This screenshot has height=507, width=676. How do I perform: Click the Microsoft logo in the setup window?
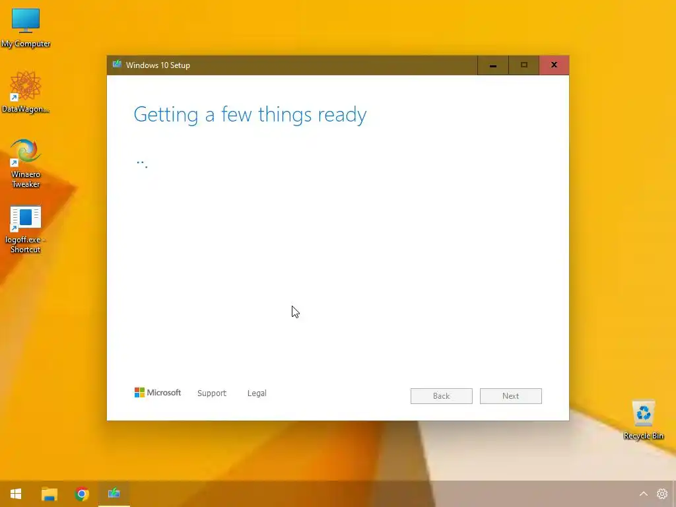click(x=158, y=392)
